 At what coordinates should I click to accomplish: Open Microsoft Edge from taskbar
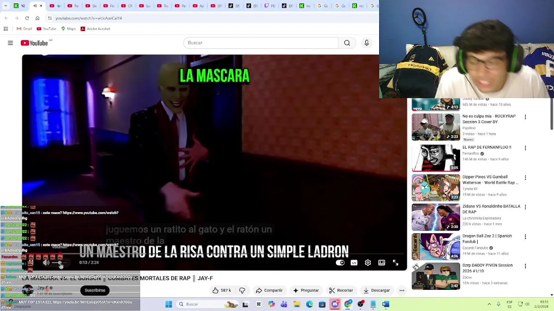pos(309,304)
